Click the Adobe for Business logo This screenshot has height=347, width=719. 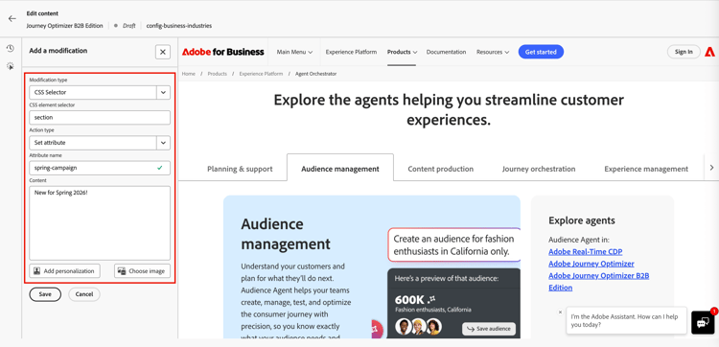click(222, 52)
